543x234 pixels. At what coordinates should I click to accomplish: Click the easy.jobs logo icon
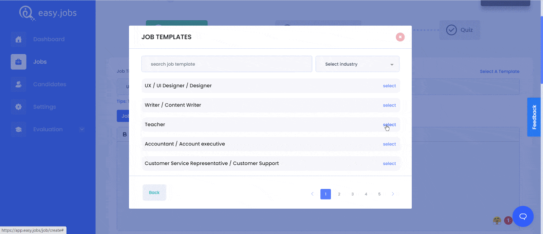click(x=27, y=13)
